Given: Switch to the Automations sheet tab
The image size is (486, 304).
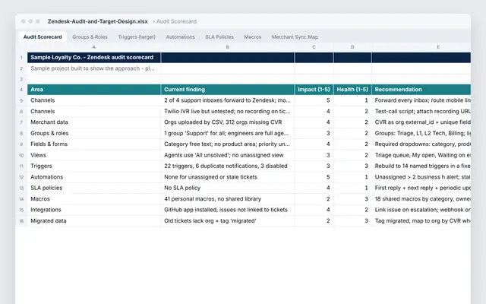Looking at the screenshot, I should pos(181,37).
